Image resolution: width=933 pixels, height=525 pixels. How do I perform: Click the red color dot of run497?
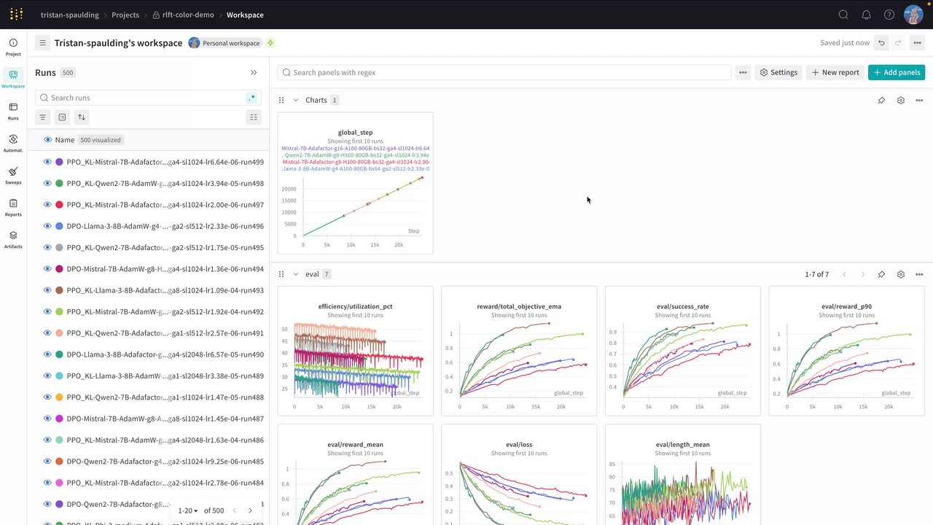(x=59, y=205)
